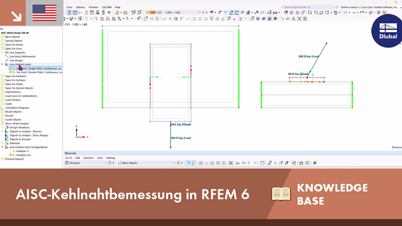
Task: Click the delete row X icon in Materials toolbar
Action: click(x=231, y=163)
